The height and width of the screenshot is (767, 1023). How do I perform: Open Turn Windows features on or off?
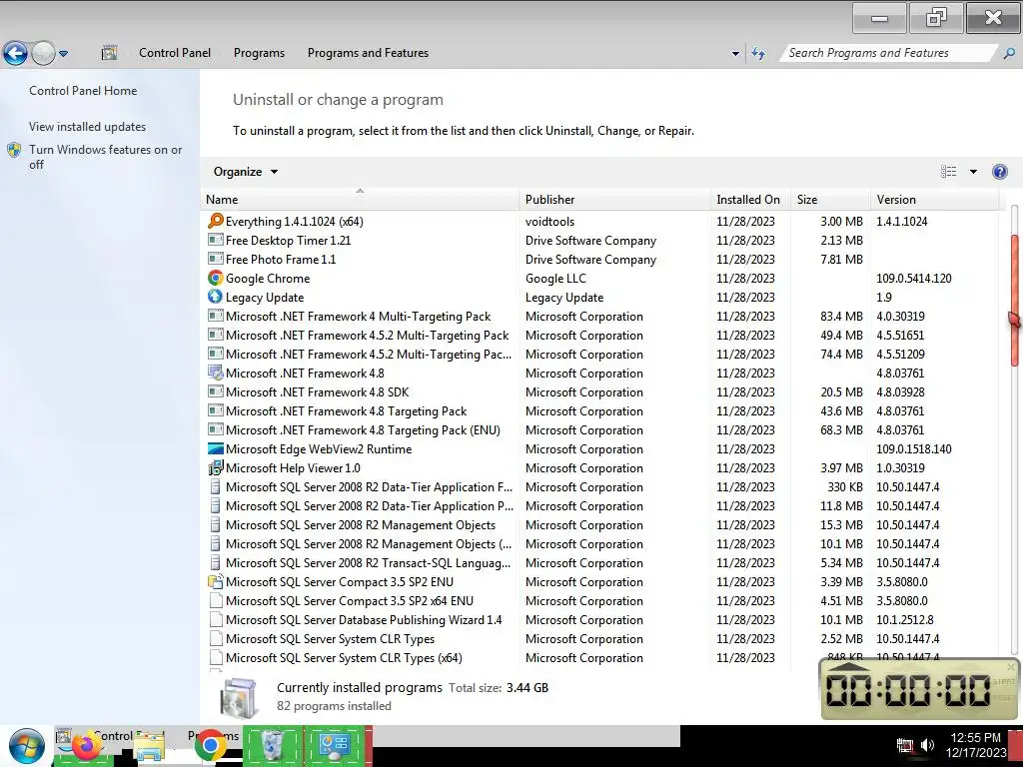pos(105,157)
